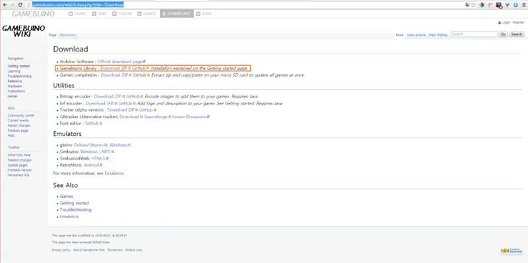Click the teal circular extension icon
528x263 pixels.
pos(515,5)
